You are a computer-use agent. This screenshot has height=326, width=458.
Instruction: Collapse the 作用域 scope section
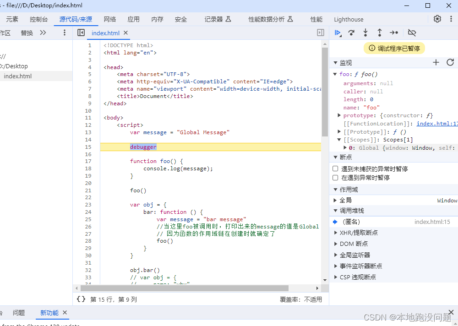coord(335,190)
